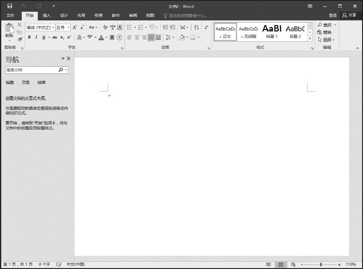Screen dimensions: 363x269
Task: Increase the paragraph indent
Action: [x=174, y=28]
